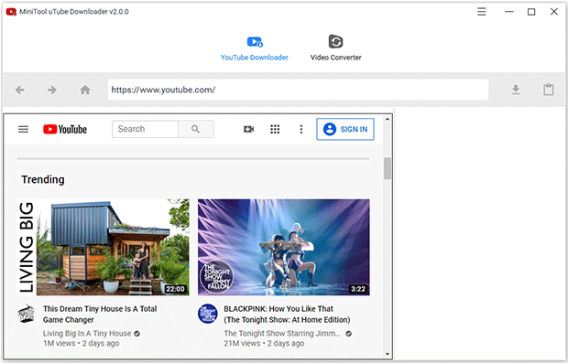Click the "1M views • 2 days ago" text
Viewport: 568px width, 363px height.
pos(81,344)
